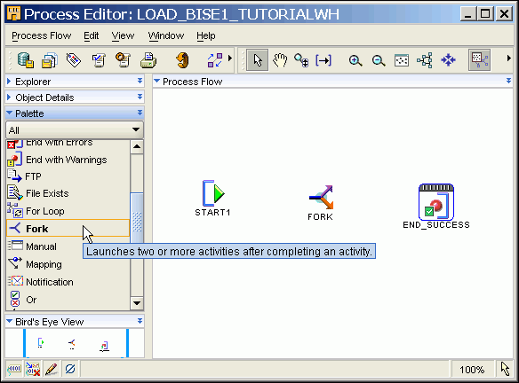The image size is (519, 383).
Task: Select File Exists activity in palette
Action: [x=68, y=193]
